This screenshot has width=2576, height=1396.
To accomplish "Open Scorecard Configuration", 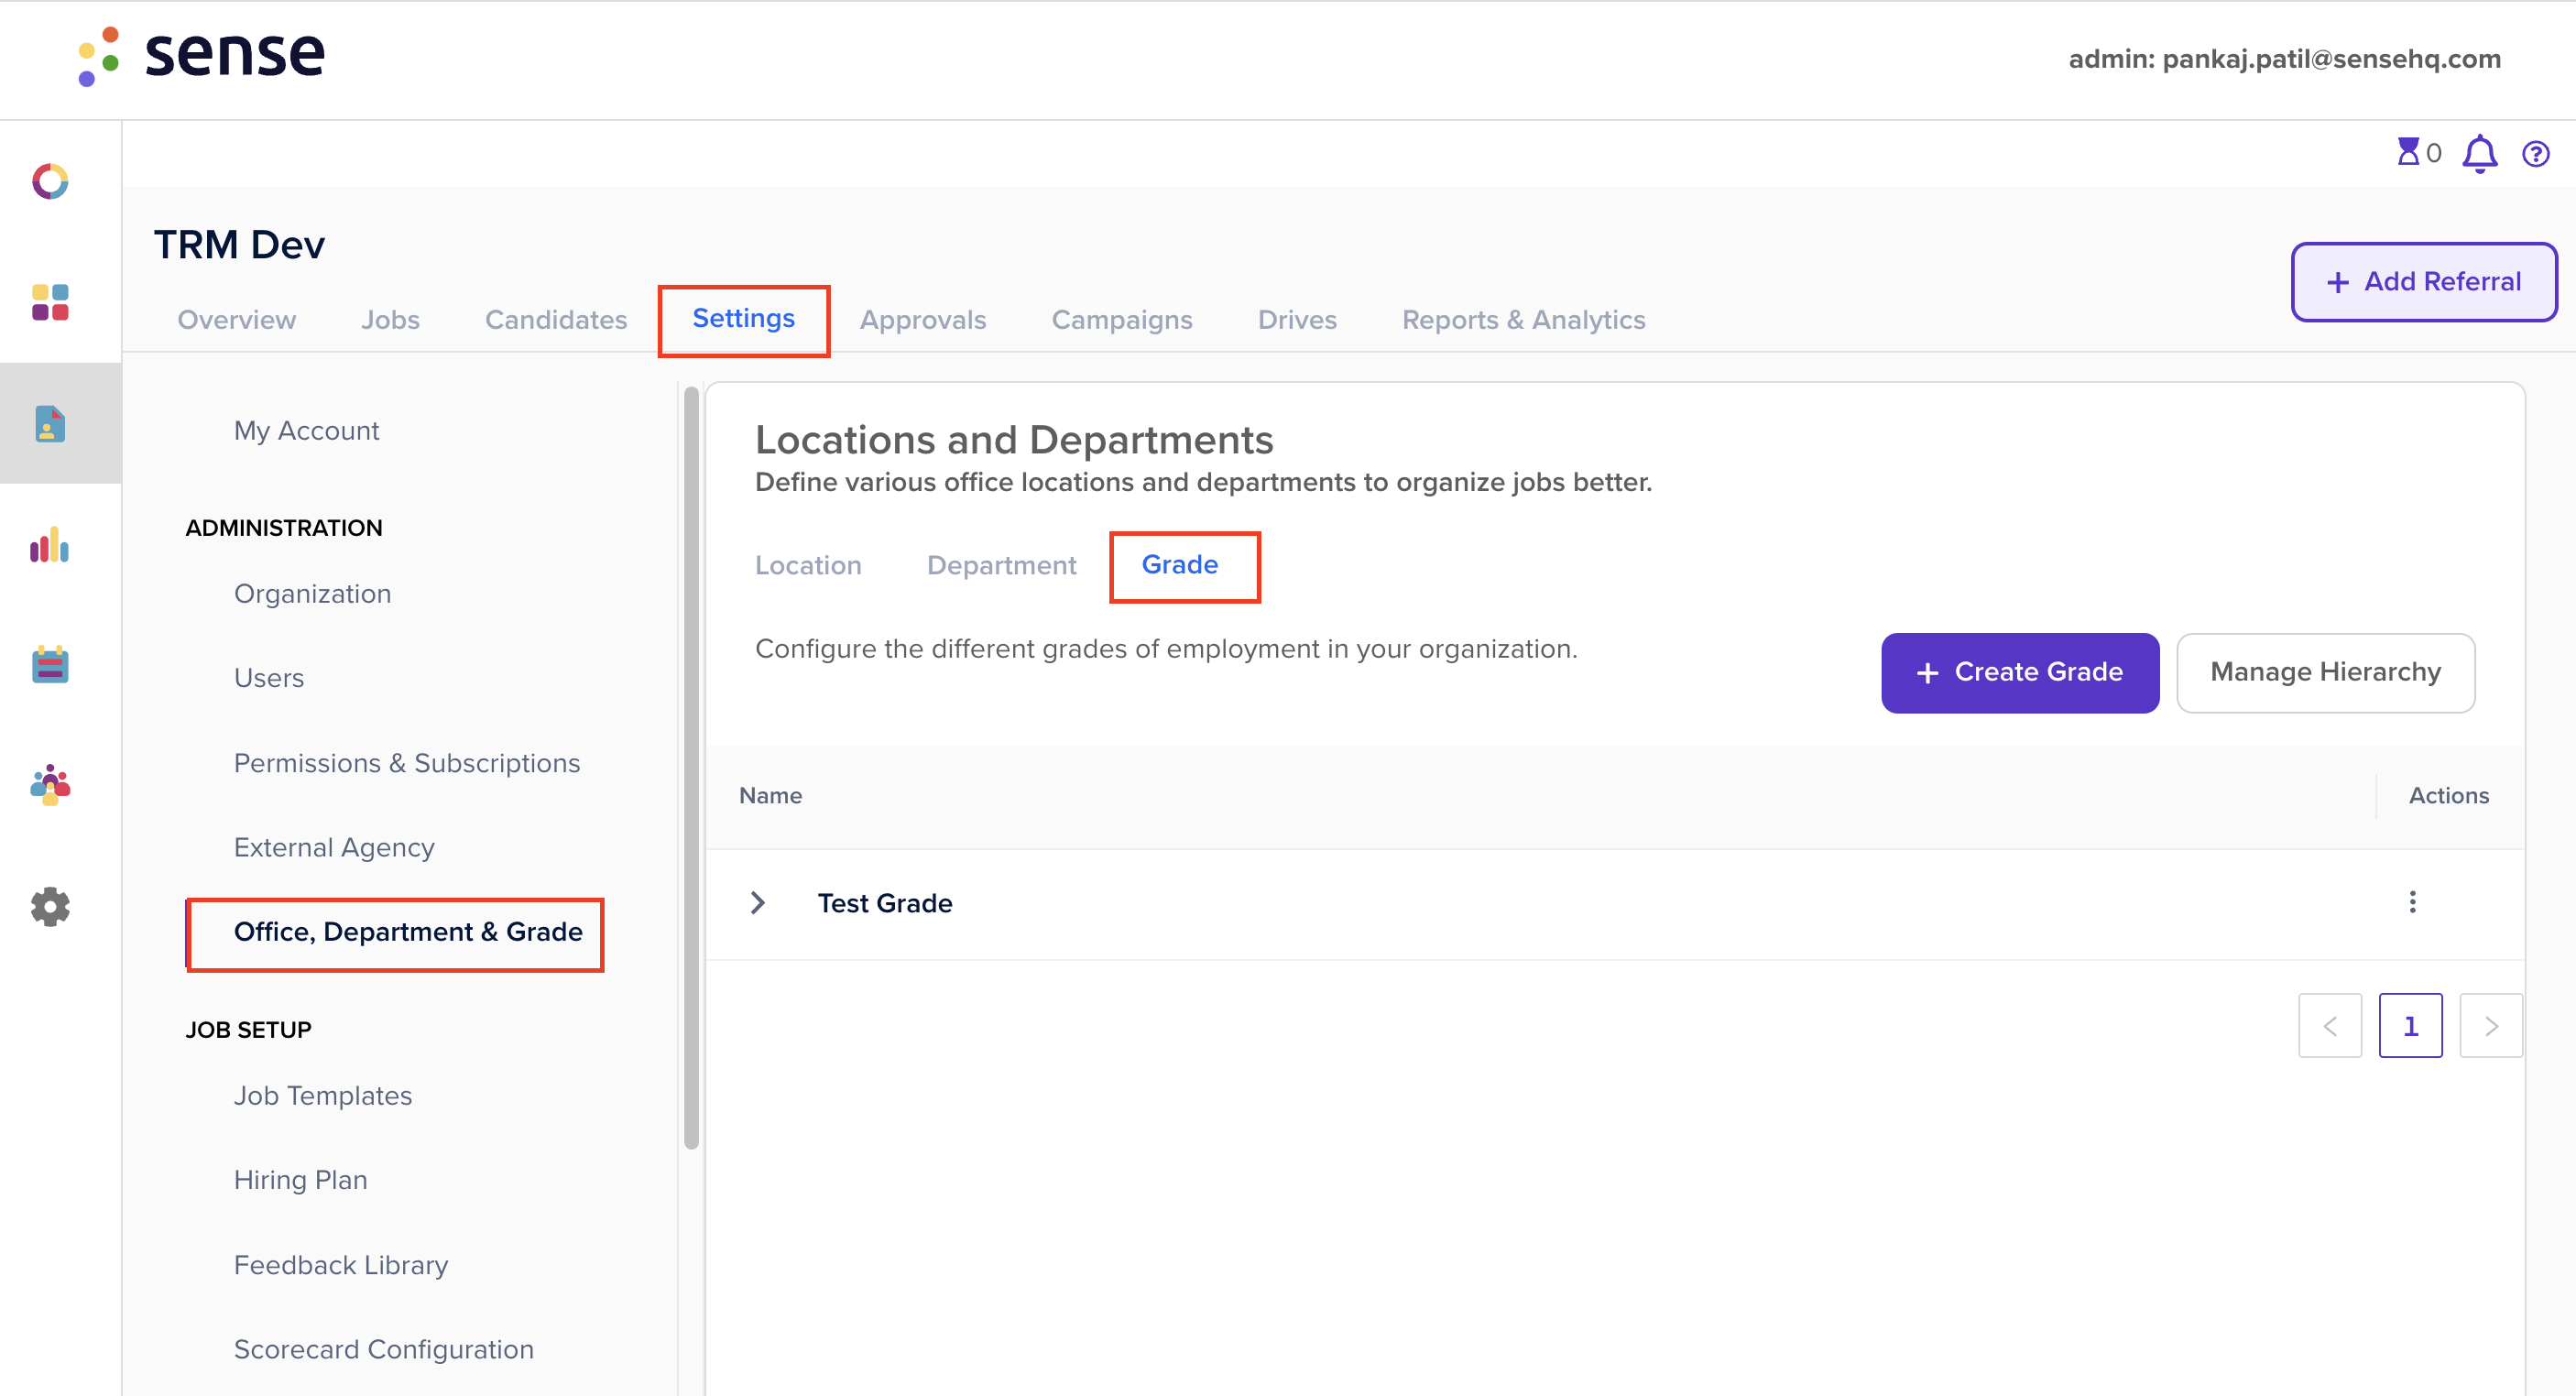I will point(383,1349).
